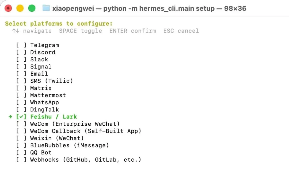Choose the Email platform option
Viewport: 289px width, 191px height.
pyautogui.click(x=39, y=74)
